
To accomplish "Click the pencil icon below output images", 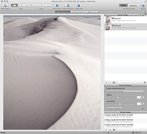I will (x=106, y=130).
